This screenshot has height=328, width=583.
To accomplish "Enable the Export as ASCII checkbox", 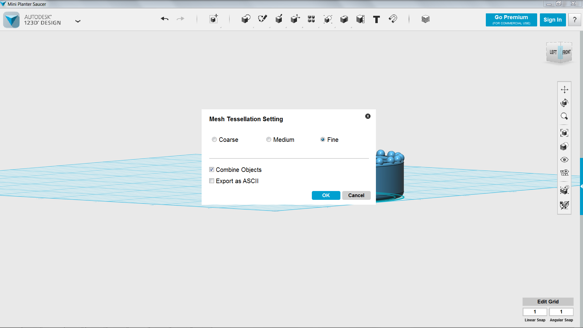I will tap(211, 181).
